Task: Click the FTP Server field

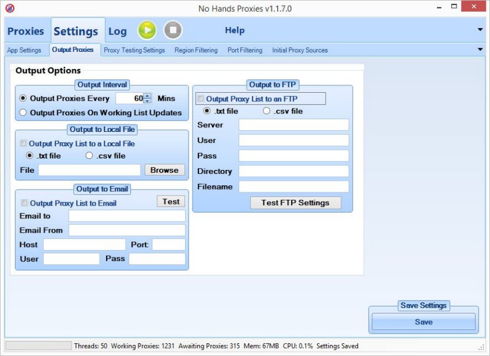Action: (294, 124)
